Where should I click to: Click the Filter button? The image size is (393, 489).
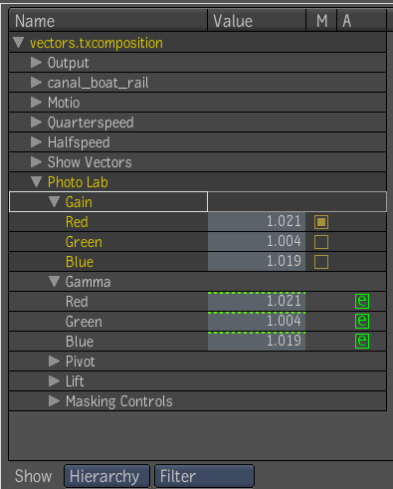[204, 476]
